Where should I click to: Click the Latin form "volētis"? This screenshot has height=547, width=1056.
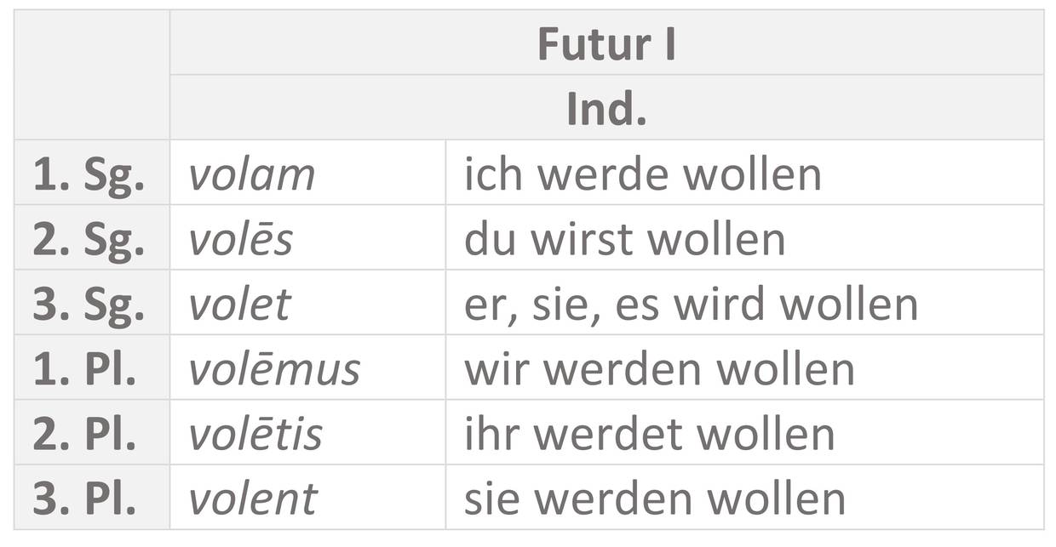point(255,433)
